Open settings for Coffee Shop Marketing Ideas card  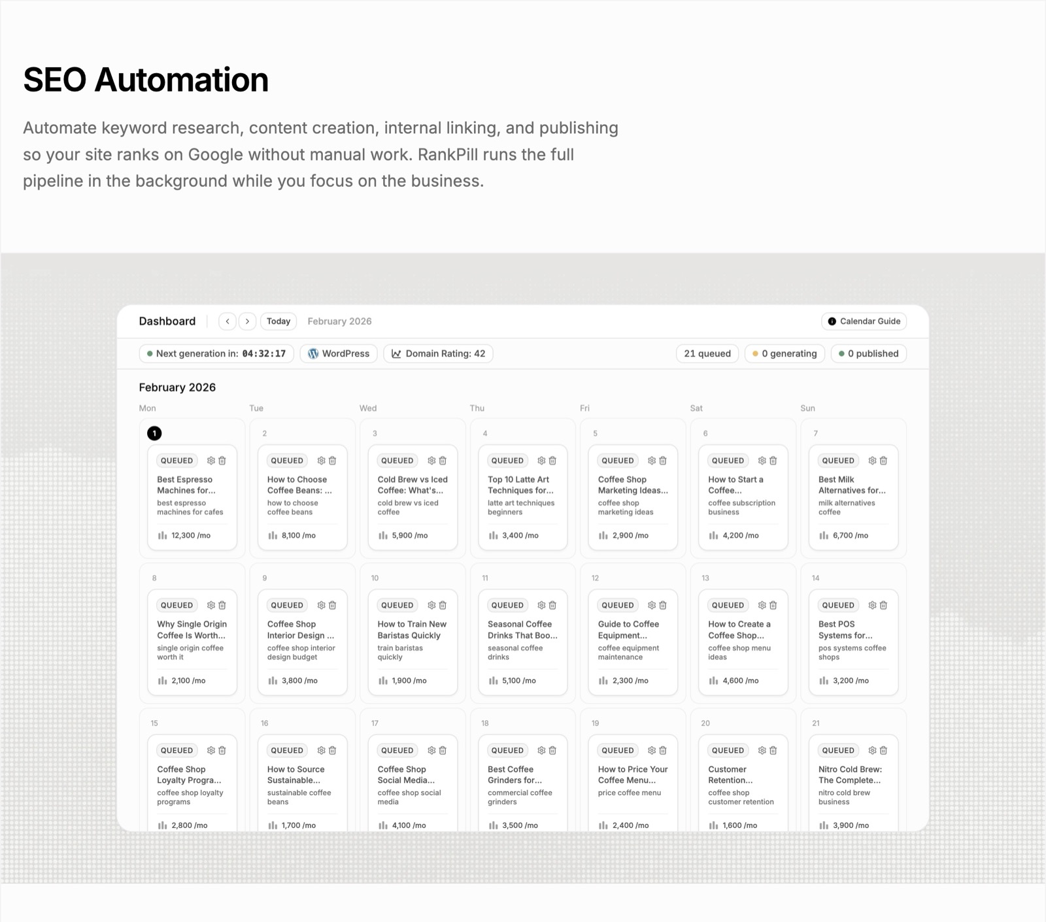coord(652,461)
